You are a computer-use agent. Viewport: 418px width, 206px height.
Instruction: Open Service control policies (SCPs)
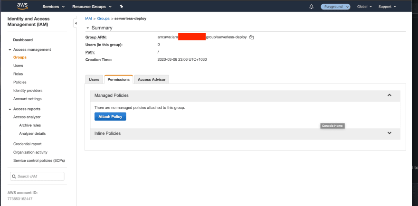[x=39, y=161]
